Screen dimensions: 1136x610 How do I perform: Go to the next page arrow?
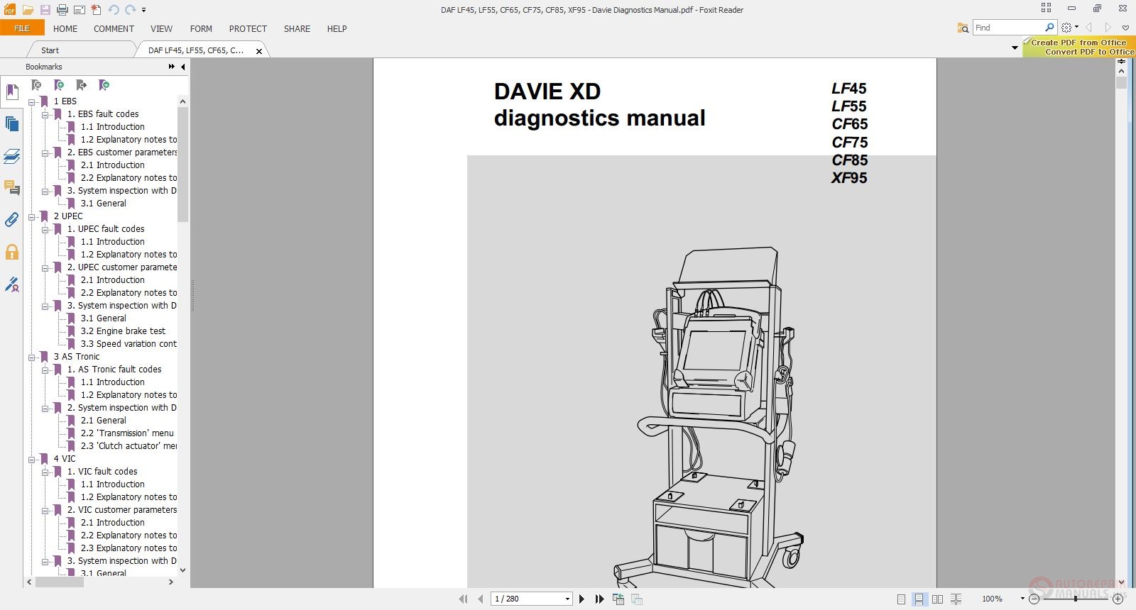tap(582, 599)
